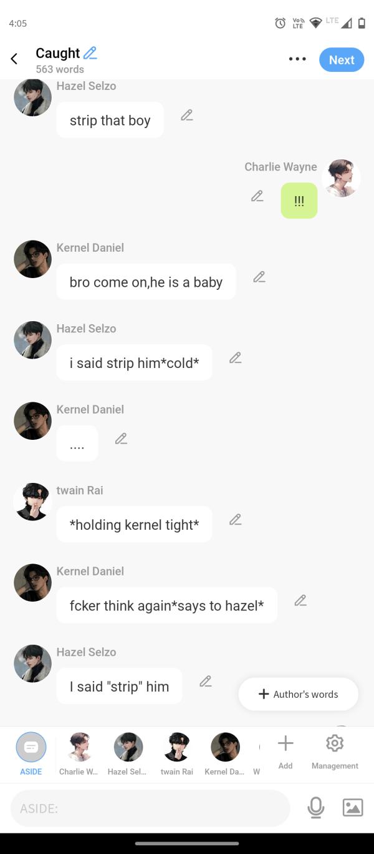
Task: Click the Author's words button
Action: [x=299, y=694]
